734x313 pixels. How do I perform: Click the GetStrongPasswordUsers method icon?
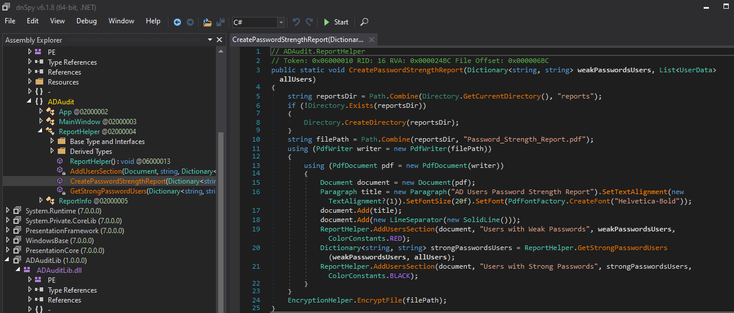pyautogui.click(x=61, y=191)
